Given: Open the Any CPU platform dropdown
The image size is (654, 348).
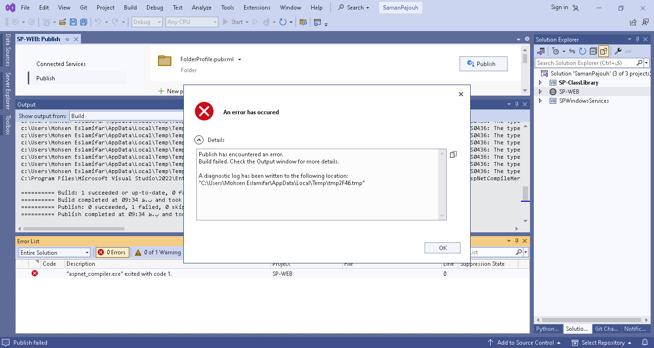Looking at the screenshot, I should click(192, 22).
